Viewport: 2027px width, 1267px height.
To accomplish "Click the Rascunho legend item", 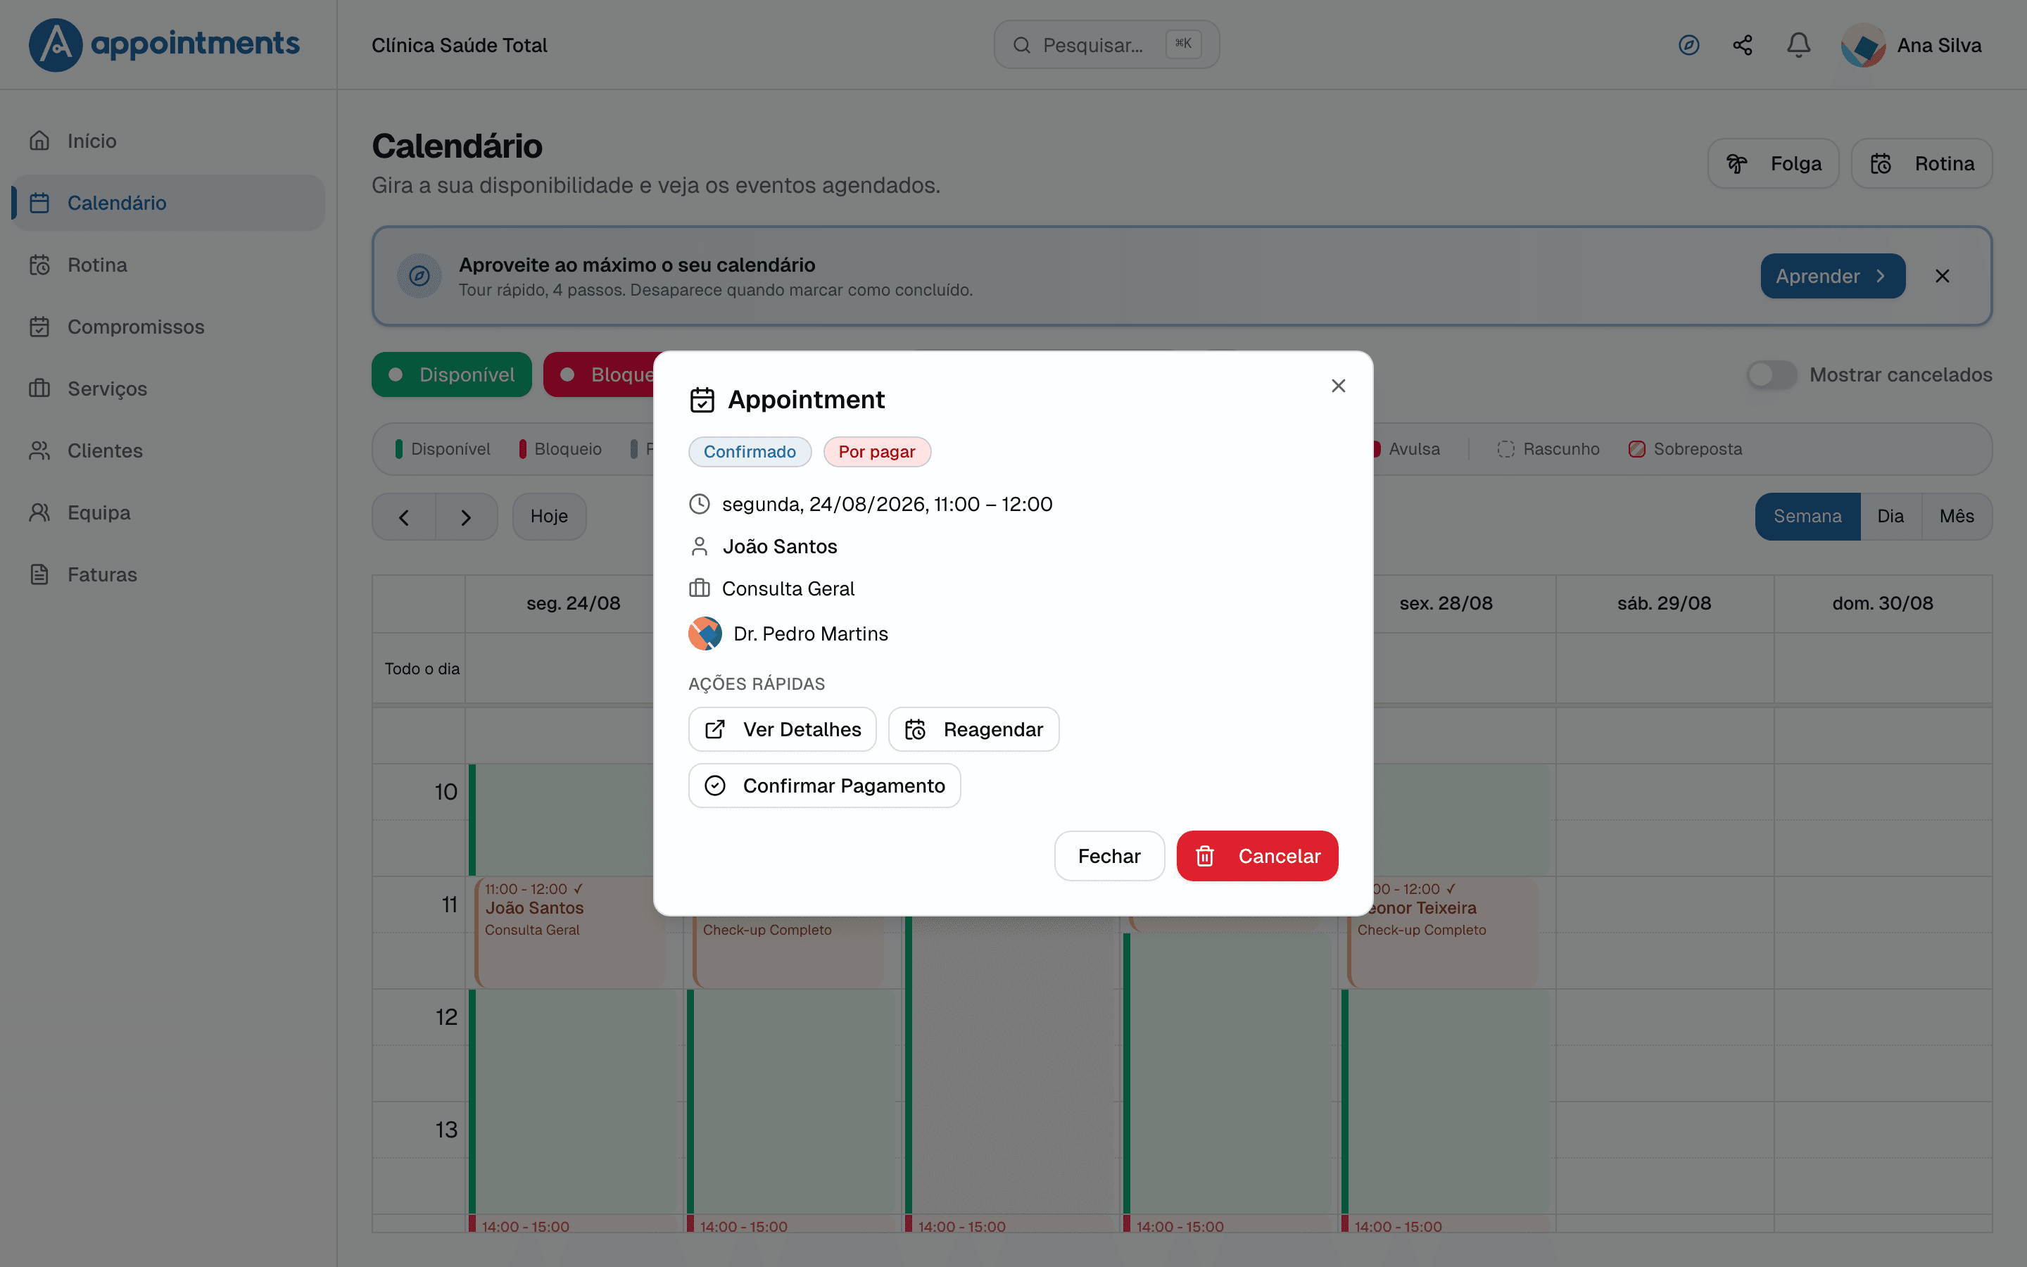I will 1548,449.
